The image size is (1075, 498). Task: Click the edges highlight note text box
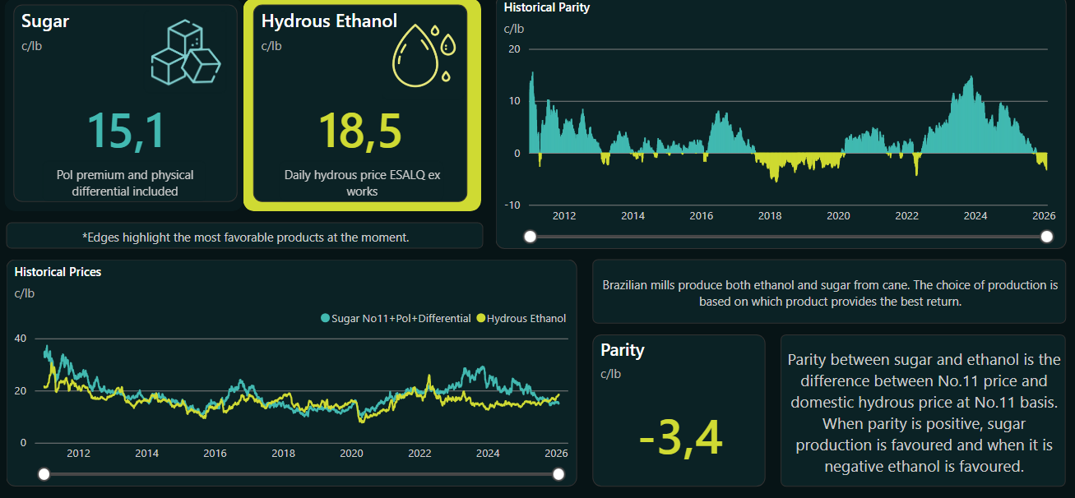pyautogui.click(x=245, y=237)
